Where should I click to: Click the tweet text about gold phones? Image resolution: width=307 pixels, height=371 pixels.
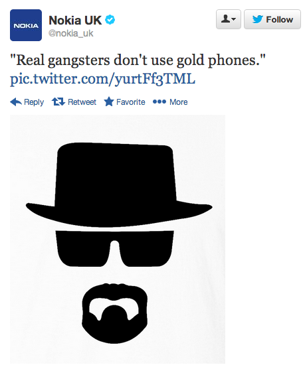tap(138, 60)
